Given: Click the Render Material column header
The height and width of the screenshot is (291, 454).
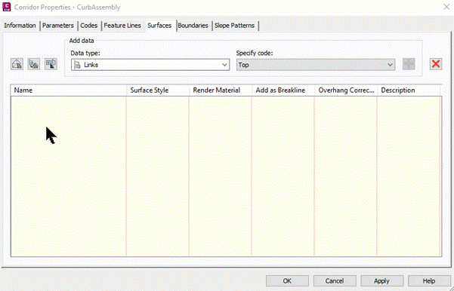Looking at the screenshot, I should click(221, 90).
